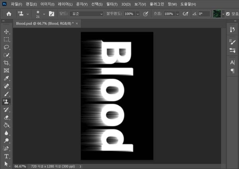Viewport: 239px width, 169px height.
Task: Open the tool preset picker dropdown
Action: tap(28, 14)
